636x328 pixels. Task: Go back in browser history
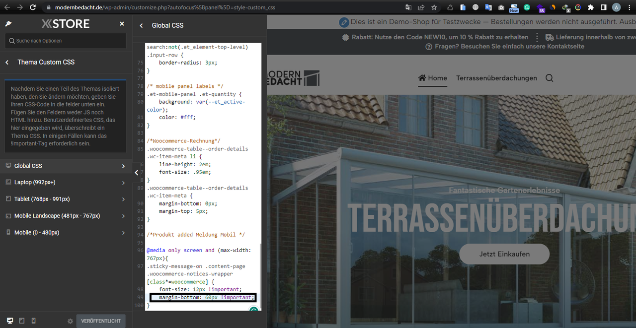[x=6, y=7]
